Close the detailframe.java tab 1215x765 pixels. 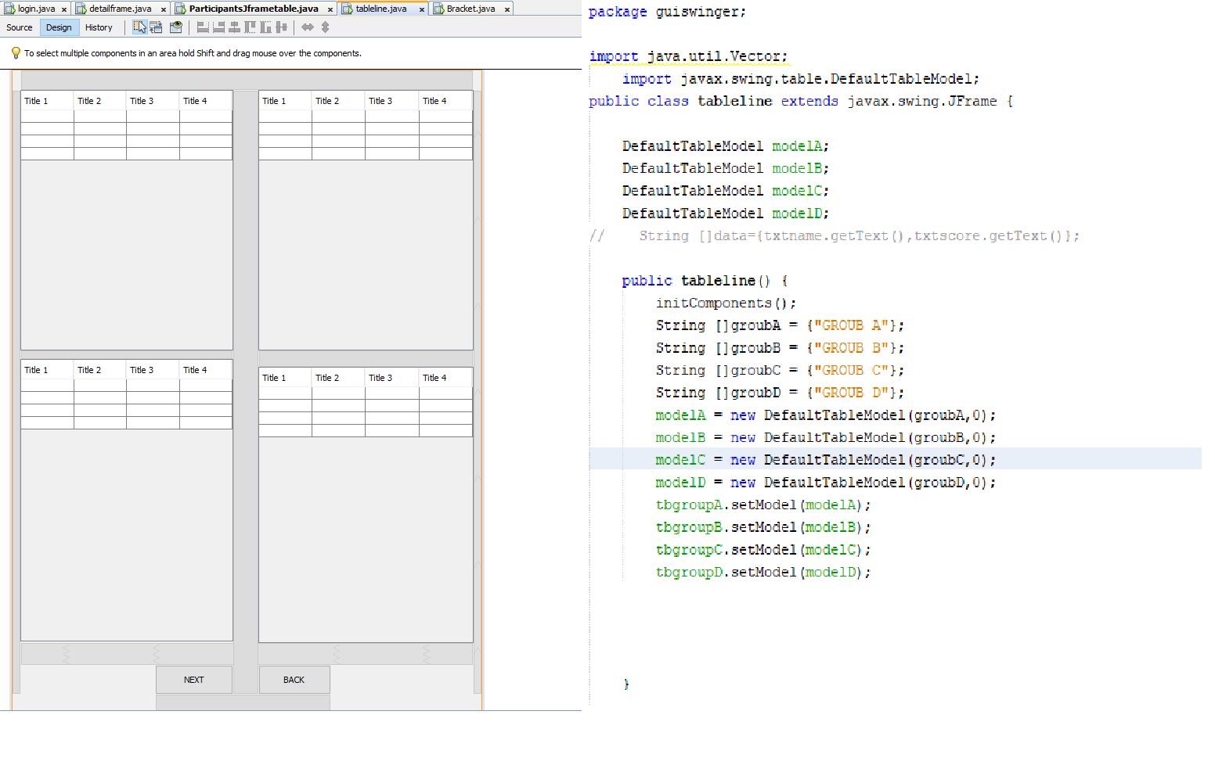coord(163,9)
